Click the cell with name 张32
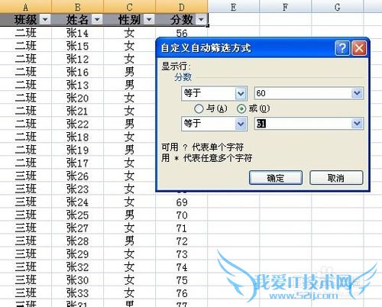The width and height of the screenshot is (382, 307). 78,267
